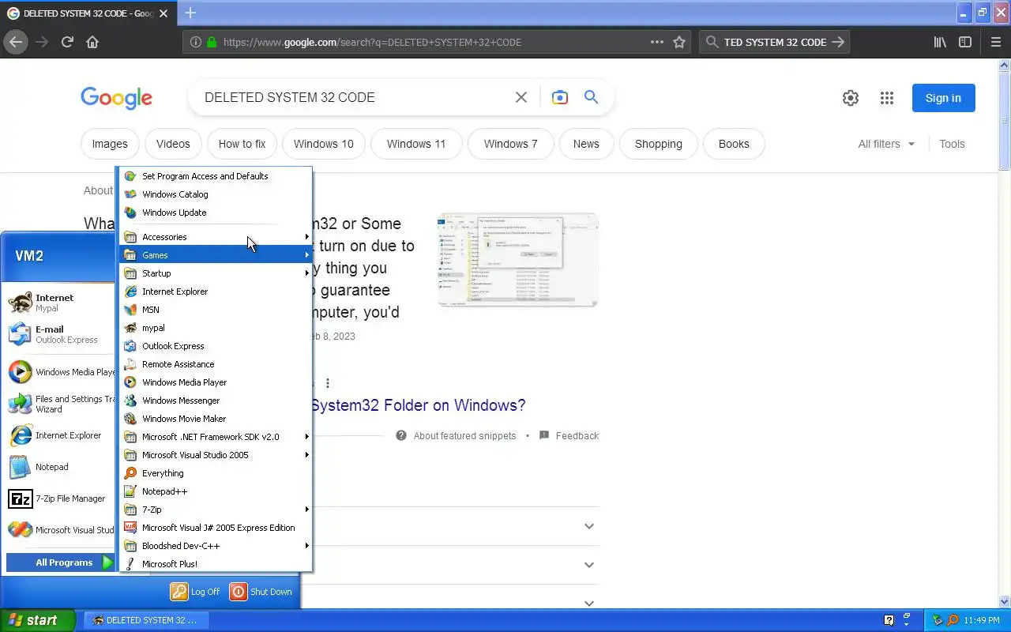Select the Windows 7 filter chip
Screen dimensions: 1011x632
(x=511, y=144)
